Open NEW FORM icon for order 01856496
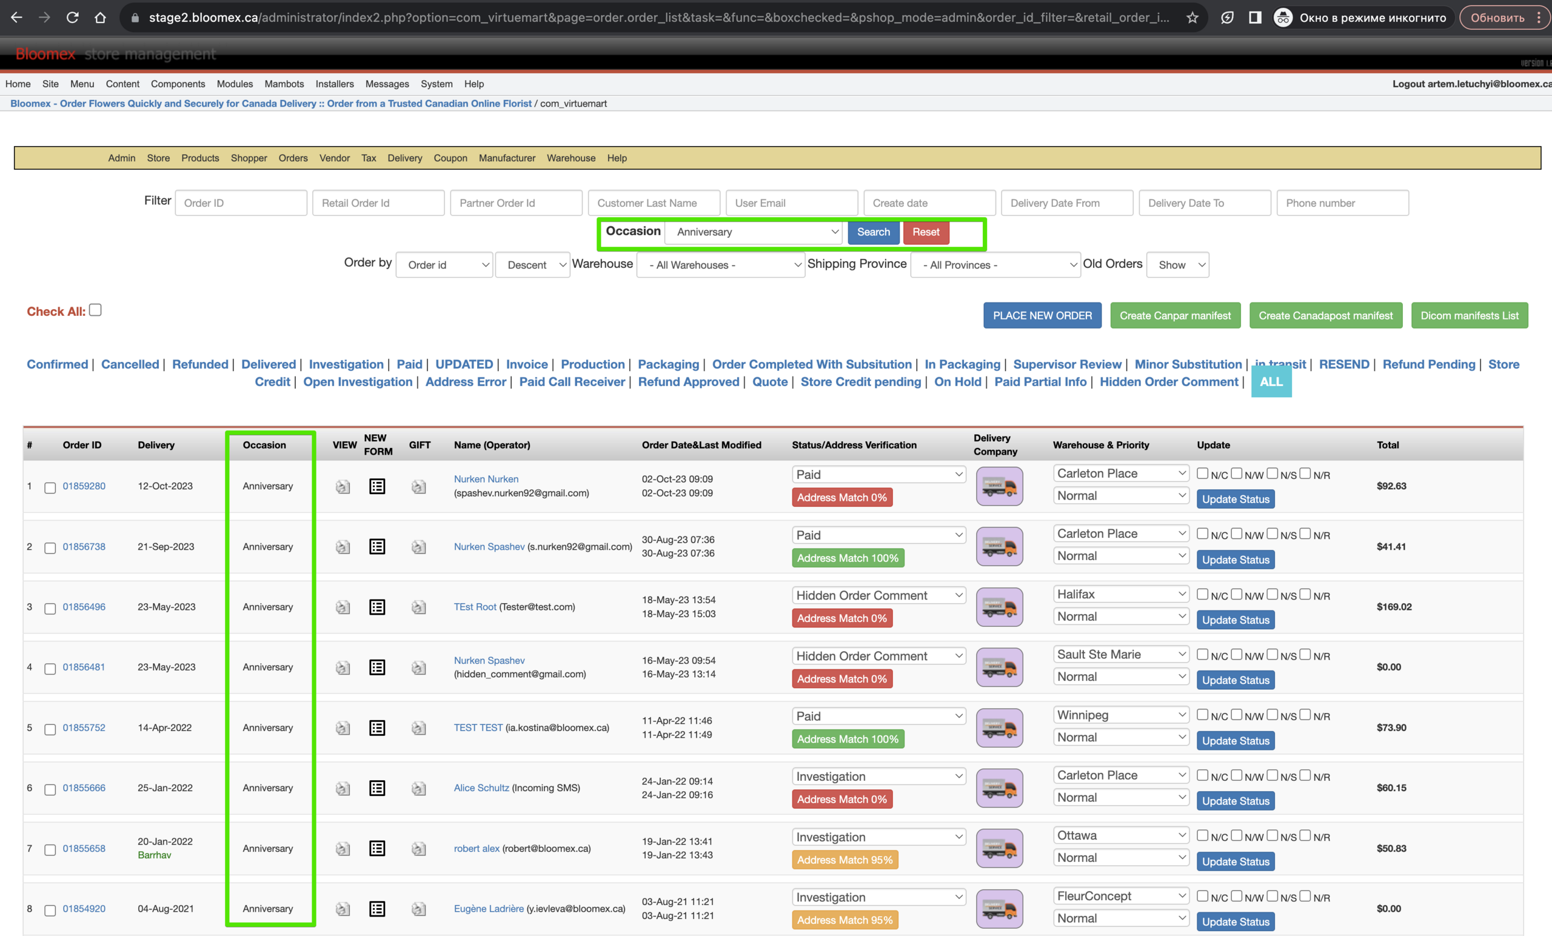This screenshot has width=1552, height=936. click(x=376, y=607)
